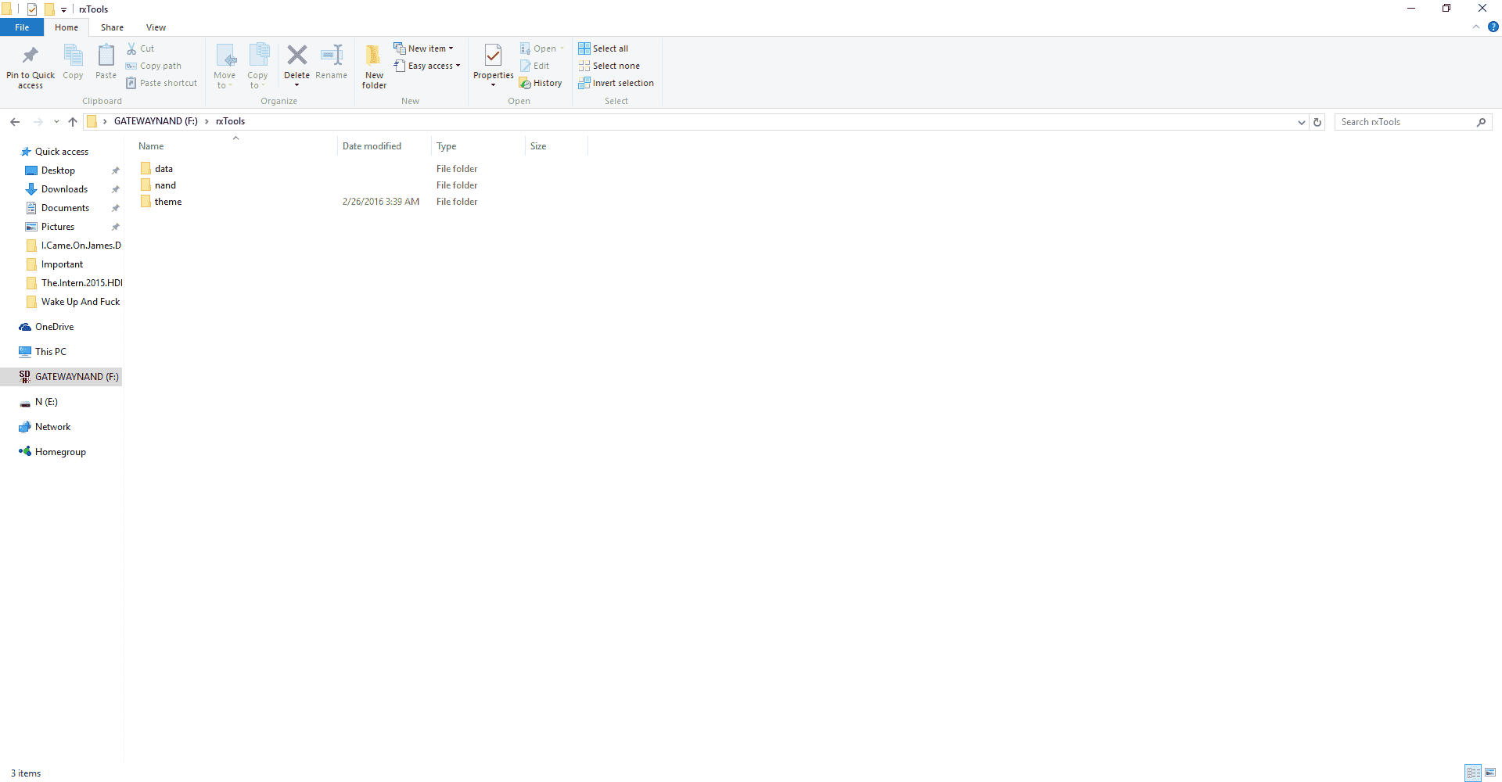This screenshot has height=782, width=1502.
Task: Click the Copy ribbon button
Action: 73,62
